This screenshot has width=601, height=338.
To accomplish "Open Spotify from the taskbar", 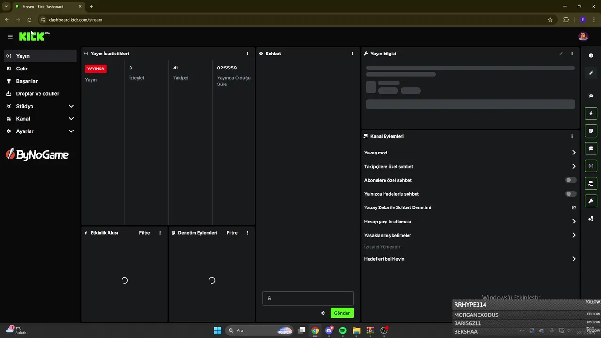I will 343,330.
